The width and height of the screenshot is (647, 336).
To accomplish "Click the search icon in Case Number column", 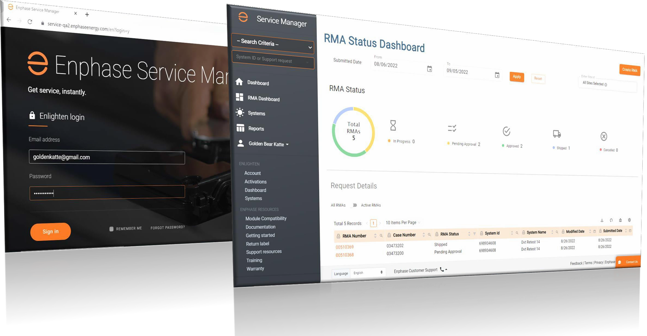I will click(x=429, y=235).
